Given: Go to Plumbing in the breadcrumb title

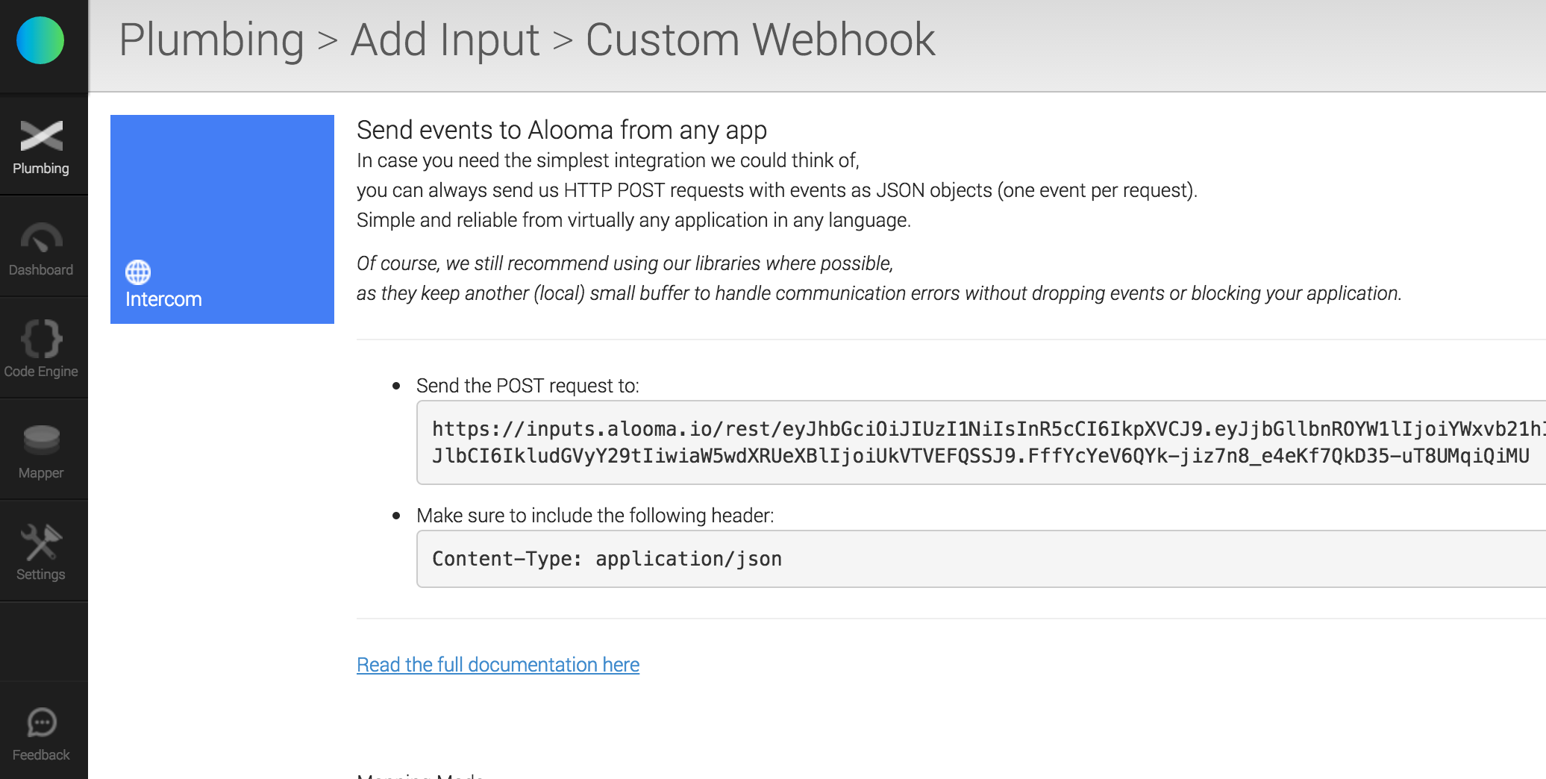Looking at the screenshot, I should (211, 40).
